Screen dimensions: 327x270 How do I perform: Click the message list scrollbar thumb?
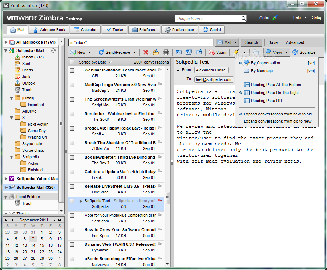[167, 198]
